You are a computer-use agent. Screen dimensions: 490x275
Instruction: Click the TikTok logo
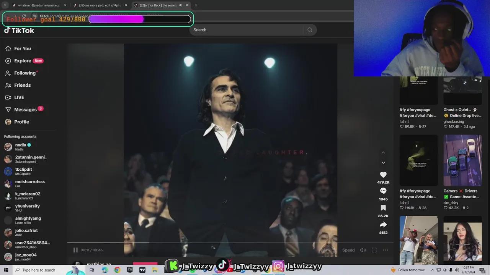pos(19,31)
